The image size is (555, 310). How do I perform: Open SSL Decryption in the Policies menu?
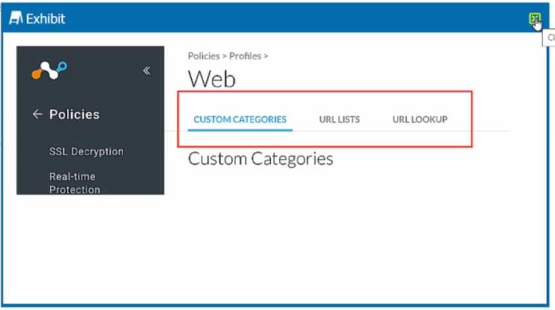pos(86,151)
